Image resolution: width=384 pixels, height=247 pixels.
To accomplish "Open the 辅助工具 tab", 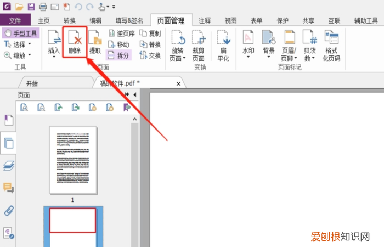I will [x=366, y=21].
